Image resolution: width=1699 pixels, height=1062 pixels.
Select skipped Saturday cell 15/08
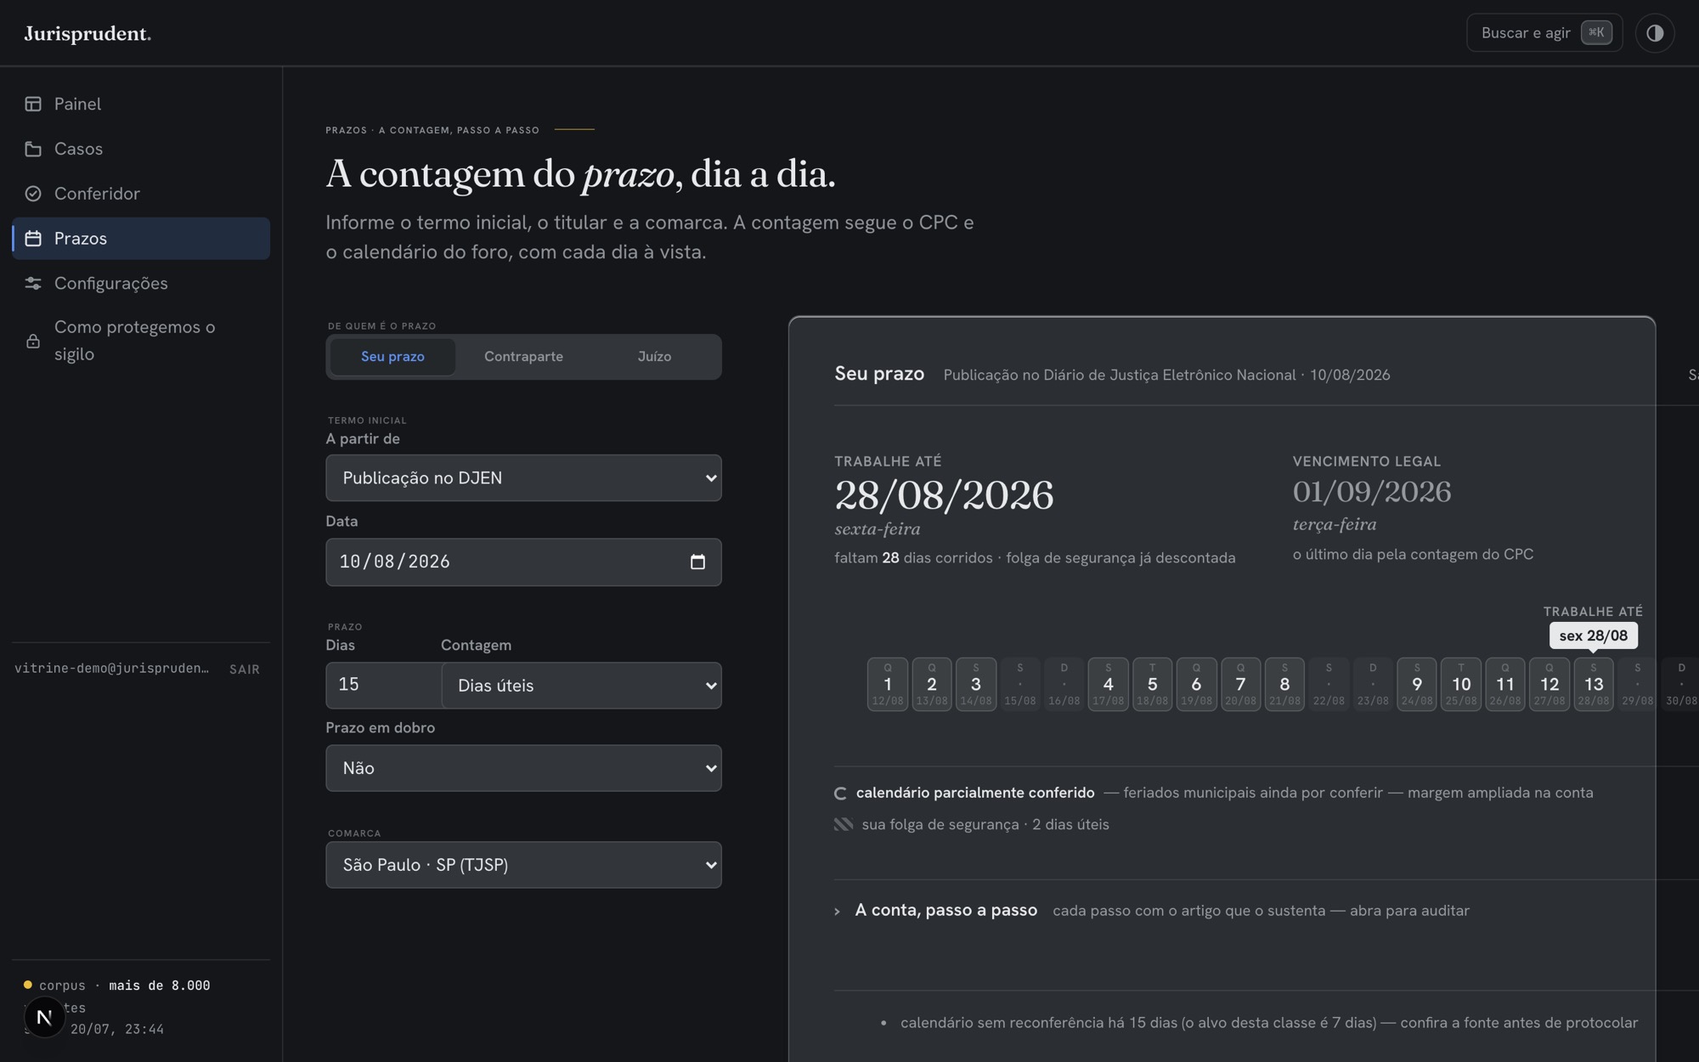click(x=1020, y=684)
